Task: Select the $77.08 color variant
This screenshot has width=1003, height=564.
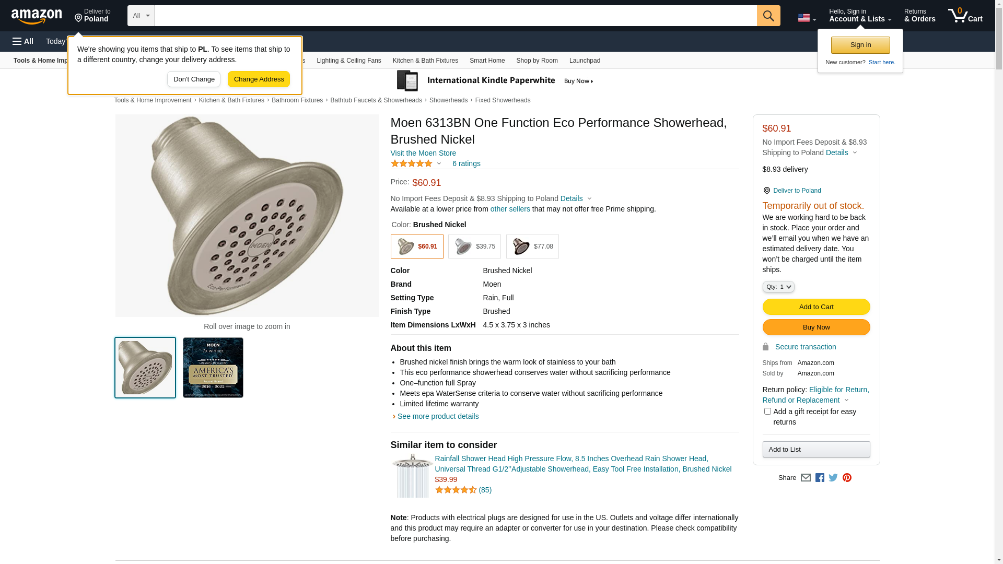Action: click(532, 246)
